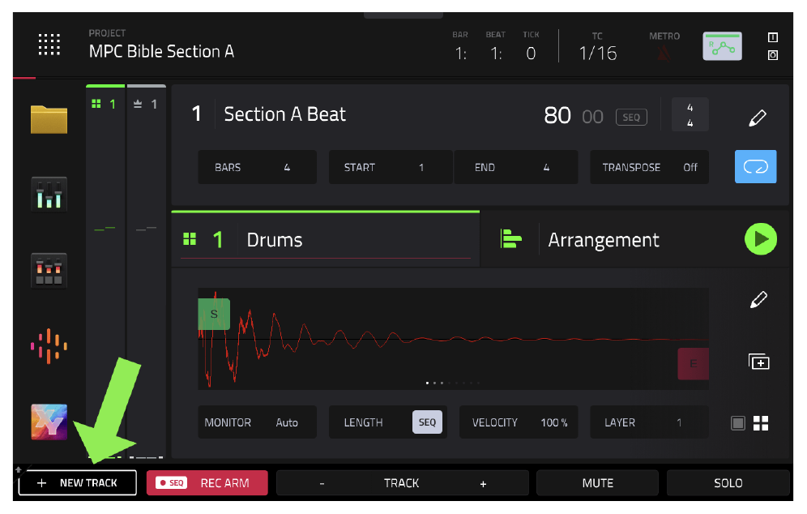The width and height of the screenshot is (807, 514).
Task: Select the green drum track 1 tab
Action: click(x=105, y=105)
